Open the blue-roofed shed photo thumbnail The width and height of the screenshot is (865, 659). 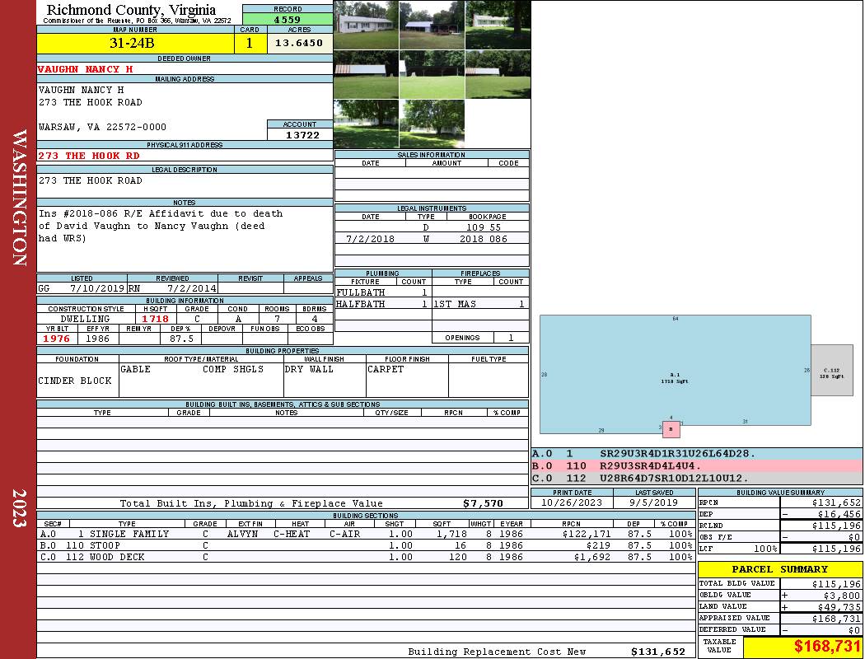432,25
